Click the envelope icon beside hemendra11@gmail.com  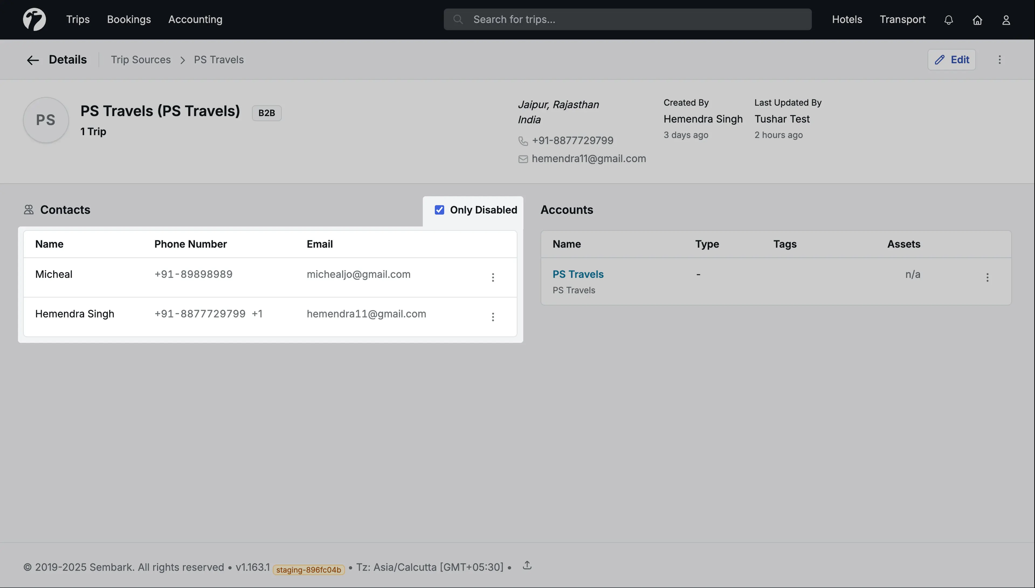click(x=523, y=159)
